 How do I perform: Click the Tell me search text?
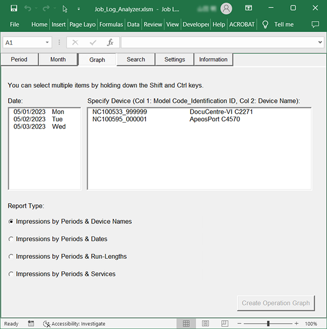pos(284,25)
